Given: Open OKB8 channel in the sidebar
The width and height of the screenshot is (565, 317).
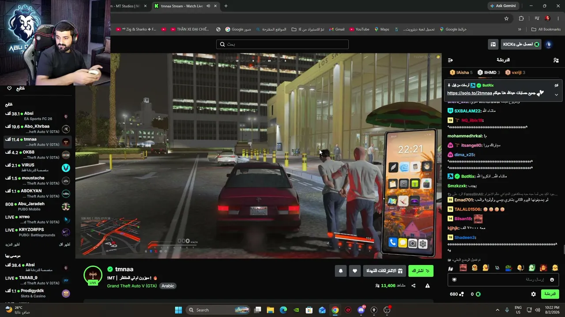Looking at the screenshot, I should pos(38,155).
